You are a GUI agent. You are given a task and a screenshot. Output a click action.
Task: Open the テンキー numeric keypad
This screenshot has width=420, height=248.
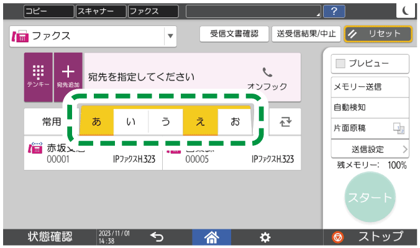39,77
